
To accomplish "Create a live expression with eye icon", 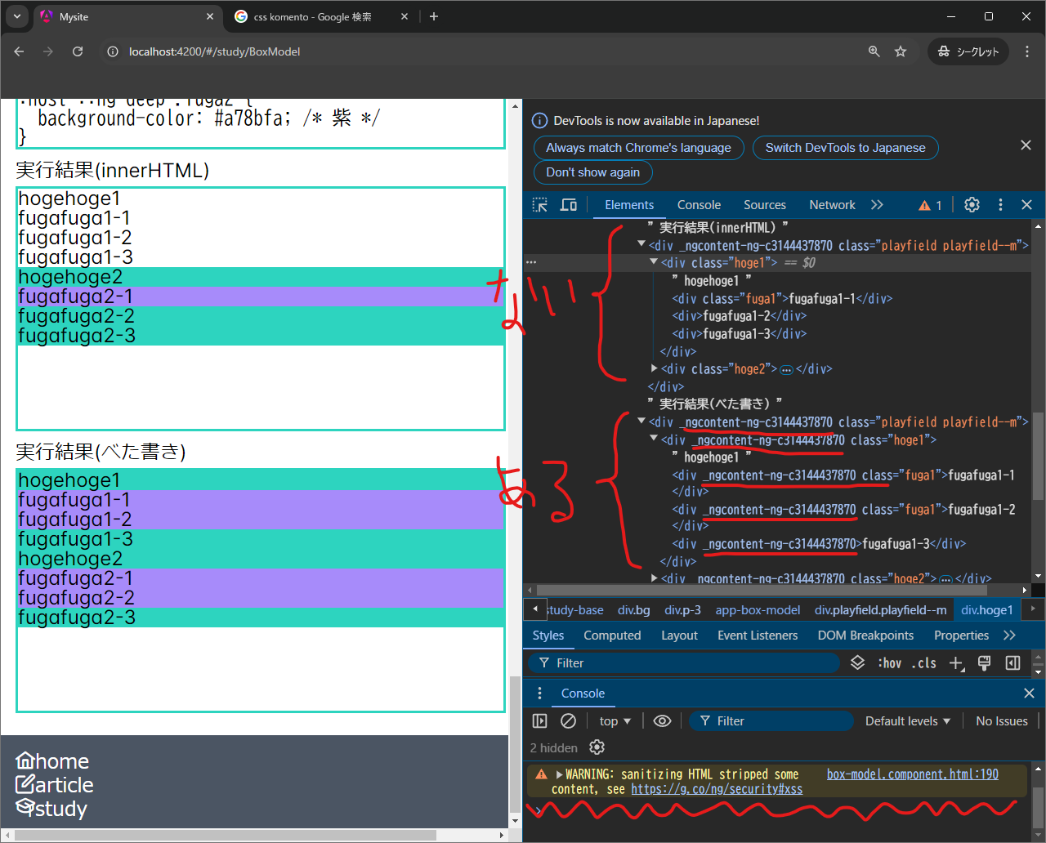I will [662, 720].
